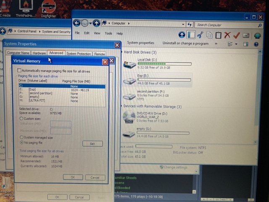Select the empty (G:) drive icon

129,134
